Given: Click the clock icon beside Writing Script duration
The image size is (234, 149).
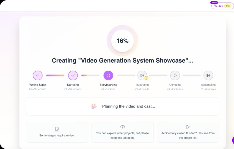Looking at the screenshot, I should click(x=31, y=89).
